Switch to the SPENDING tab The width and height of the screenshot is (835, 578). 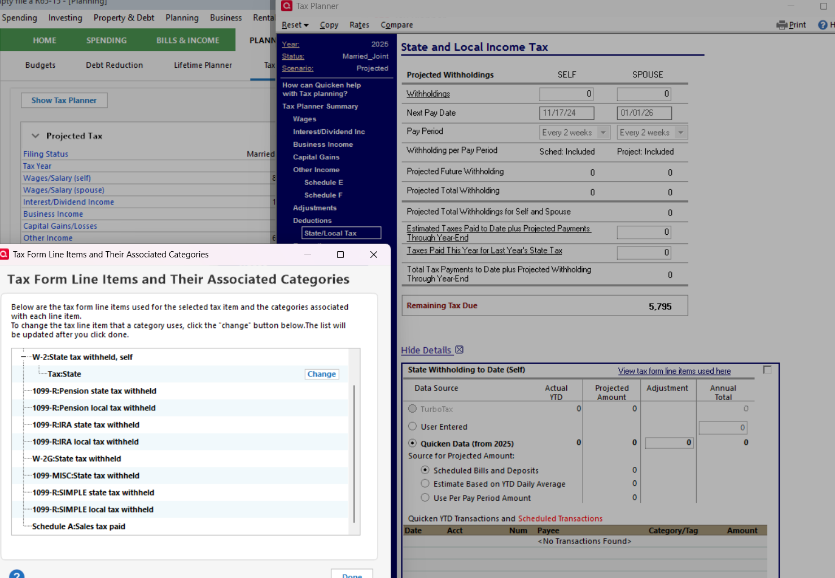(x=107, y=41)
